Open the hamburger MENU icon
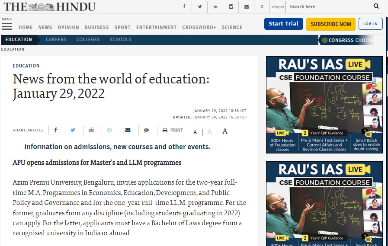The width and height of the screenshot is (388, 246). point(7,26)
